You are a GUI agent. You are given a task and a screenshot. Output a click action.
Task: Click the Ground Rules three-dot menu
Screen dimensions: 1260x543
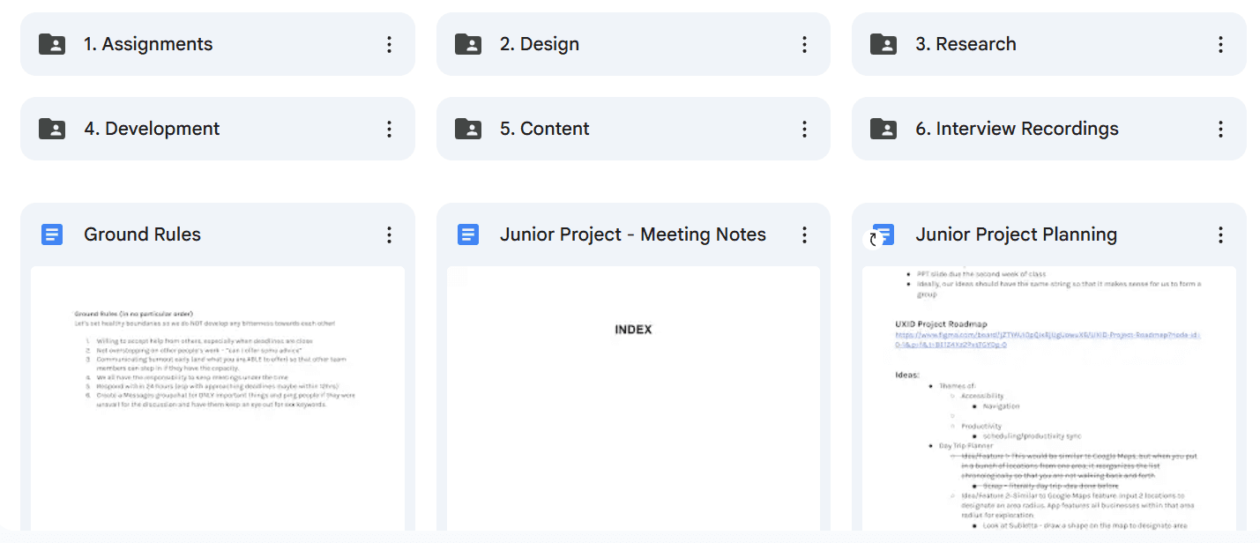pyautogui.click(x=389, y=234)
